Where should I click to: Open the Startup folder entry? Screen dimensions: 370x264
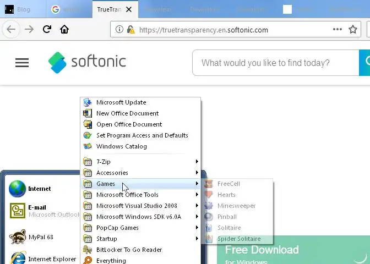140,239
